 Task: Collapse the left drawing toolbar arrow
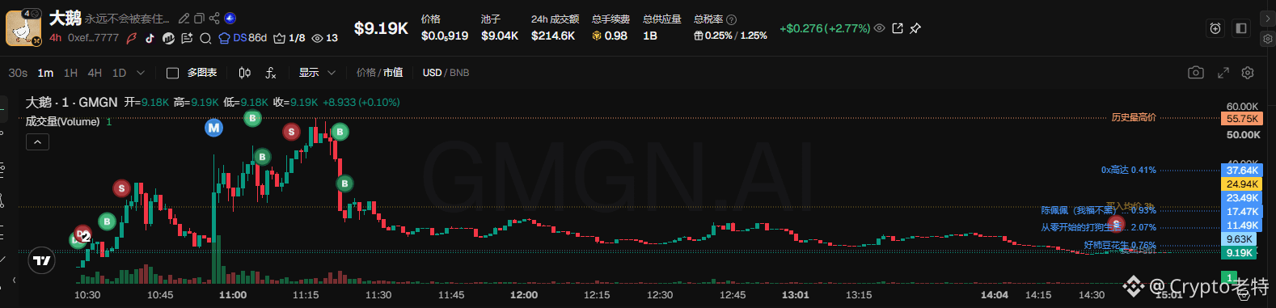14,281
